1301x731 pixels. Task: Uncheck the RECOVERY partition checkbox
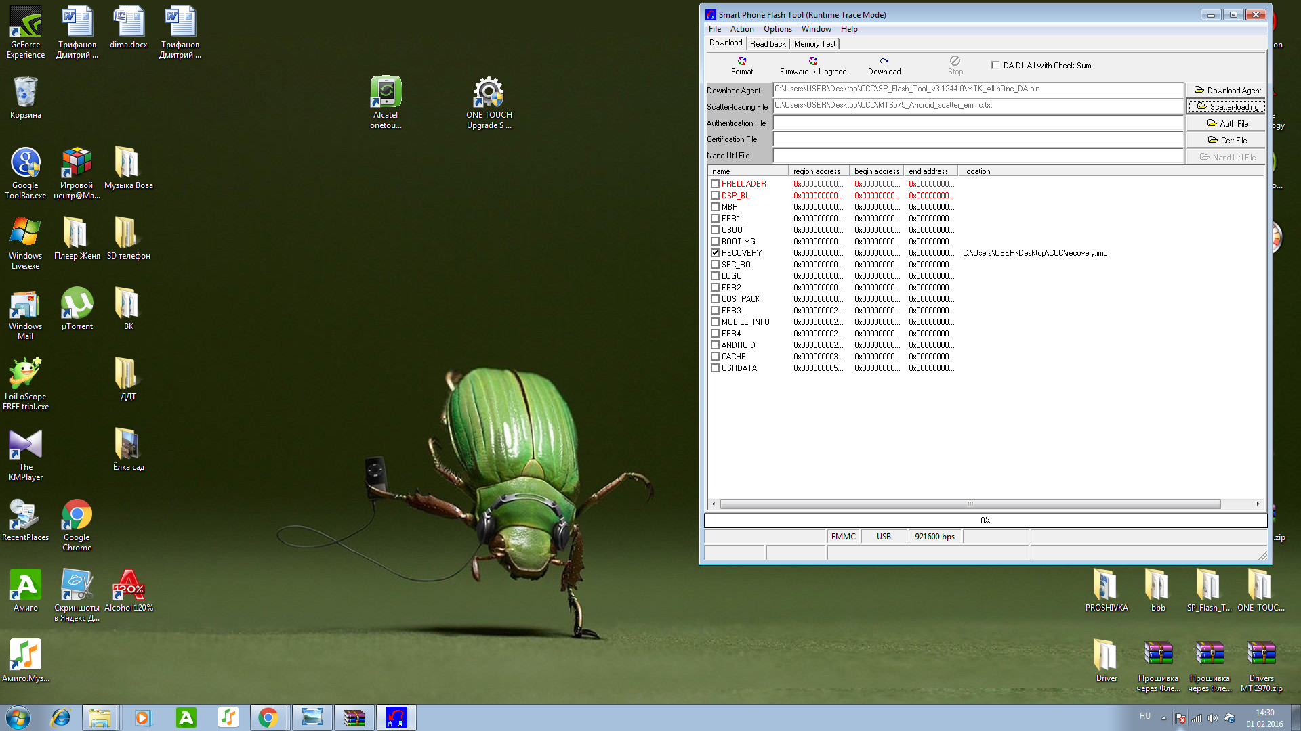[x=715, y=253]
